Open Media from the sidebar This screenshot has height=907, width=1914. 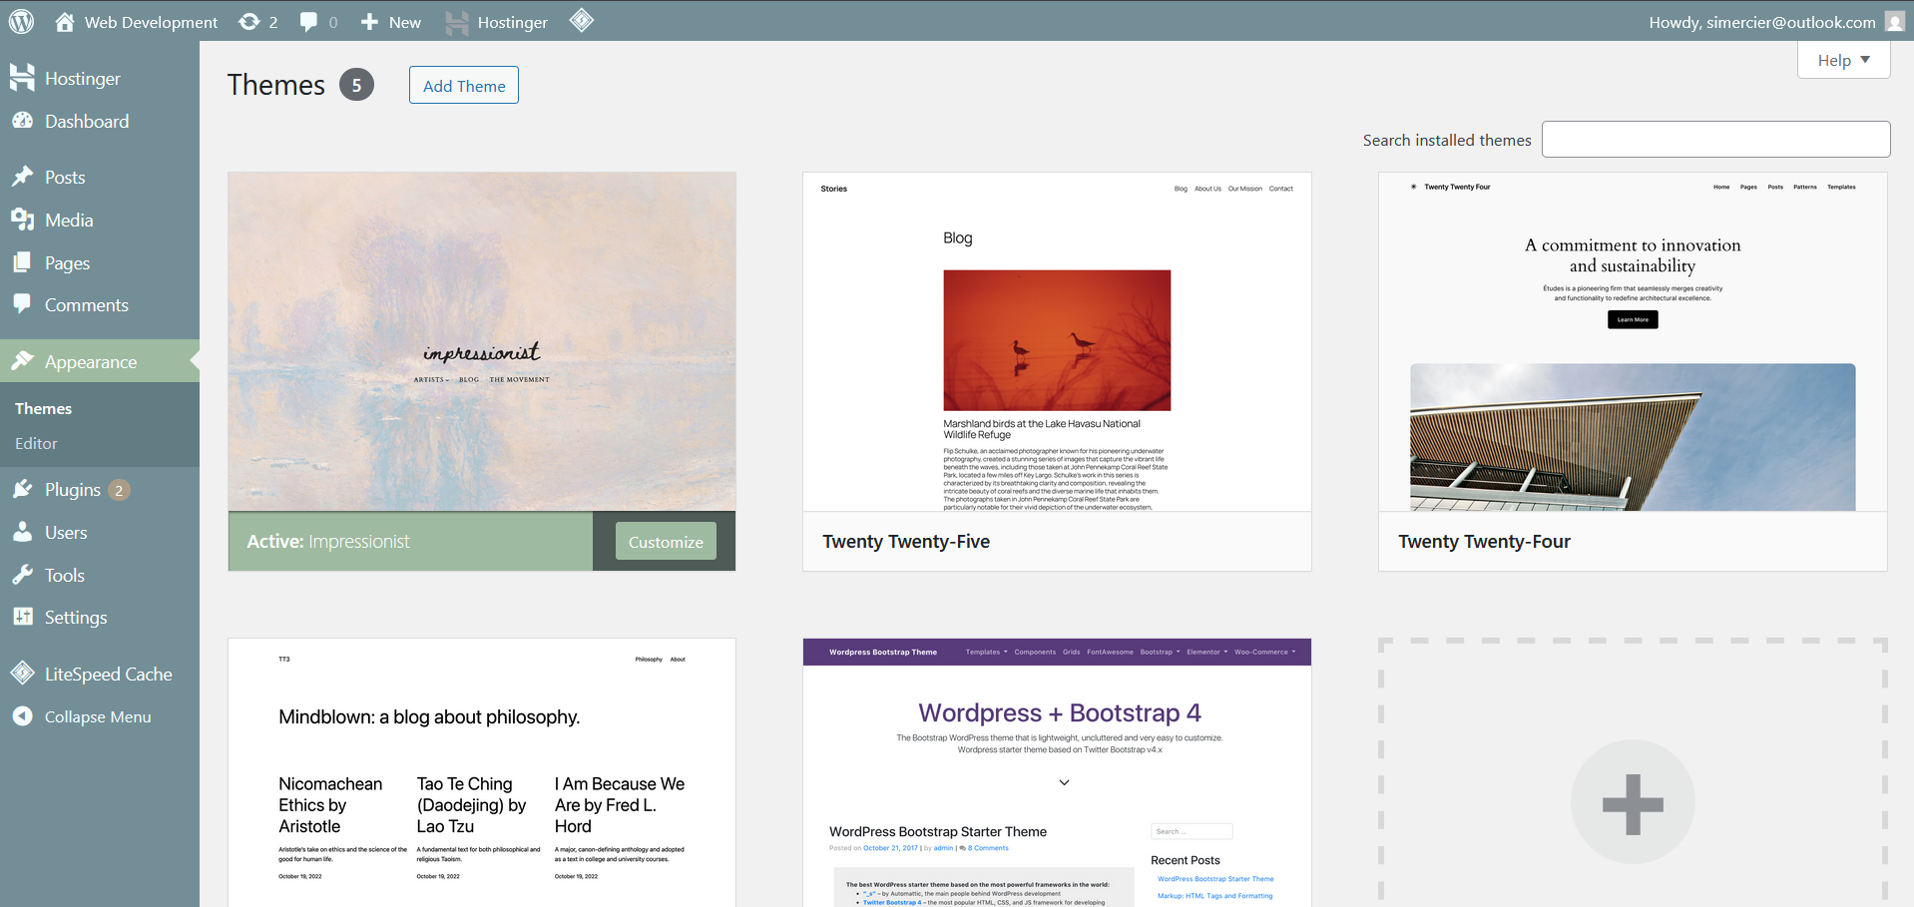(69, 221)
